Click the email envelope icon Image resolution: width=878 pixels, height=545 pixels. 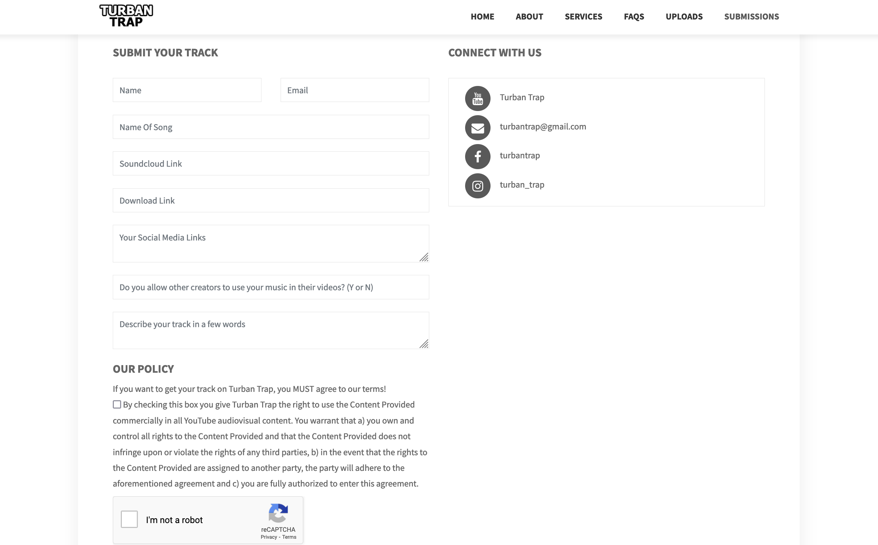point(477,128)
